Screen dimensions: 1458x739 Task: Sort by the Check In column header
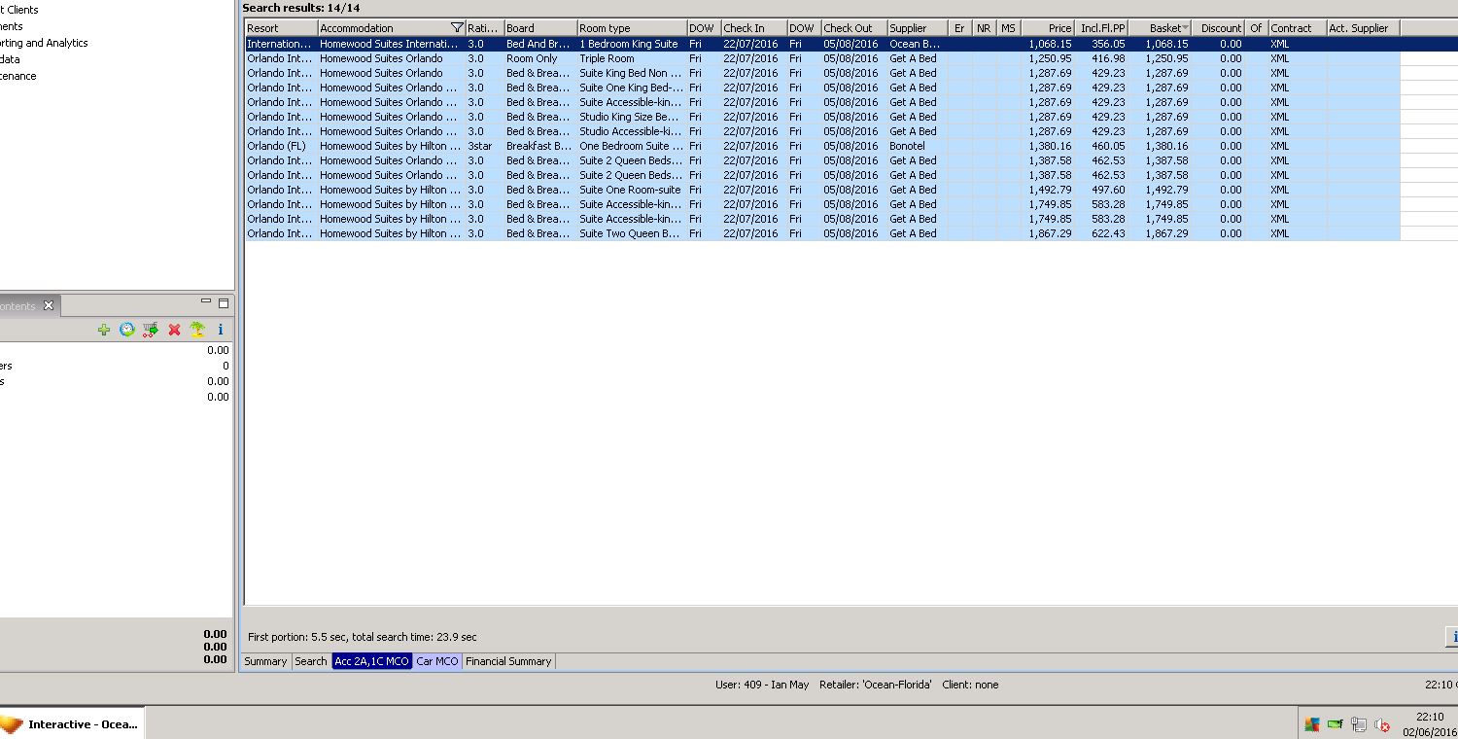(753, 28)
